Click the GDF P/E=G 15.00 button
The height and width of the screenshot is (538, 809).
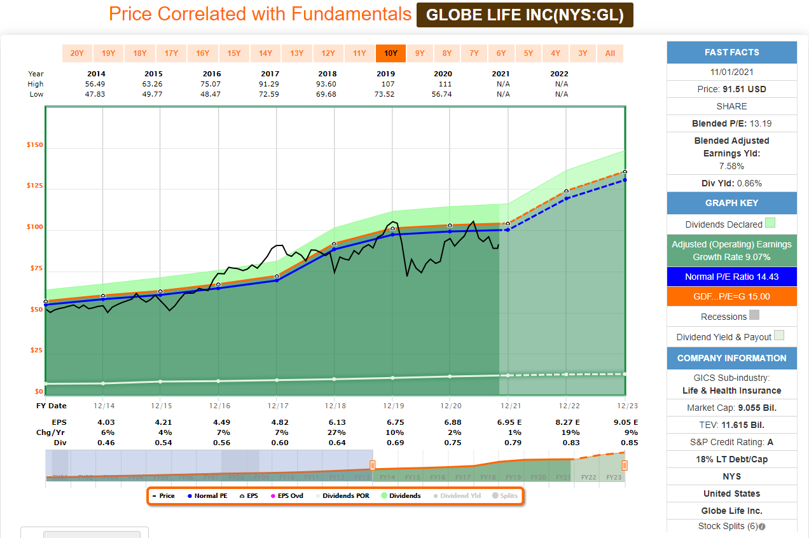731,296
